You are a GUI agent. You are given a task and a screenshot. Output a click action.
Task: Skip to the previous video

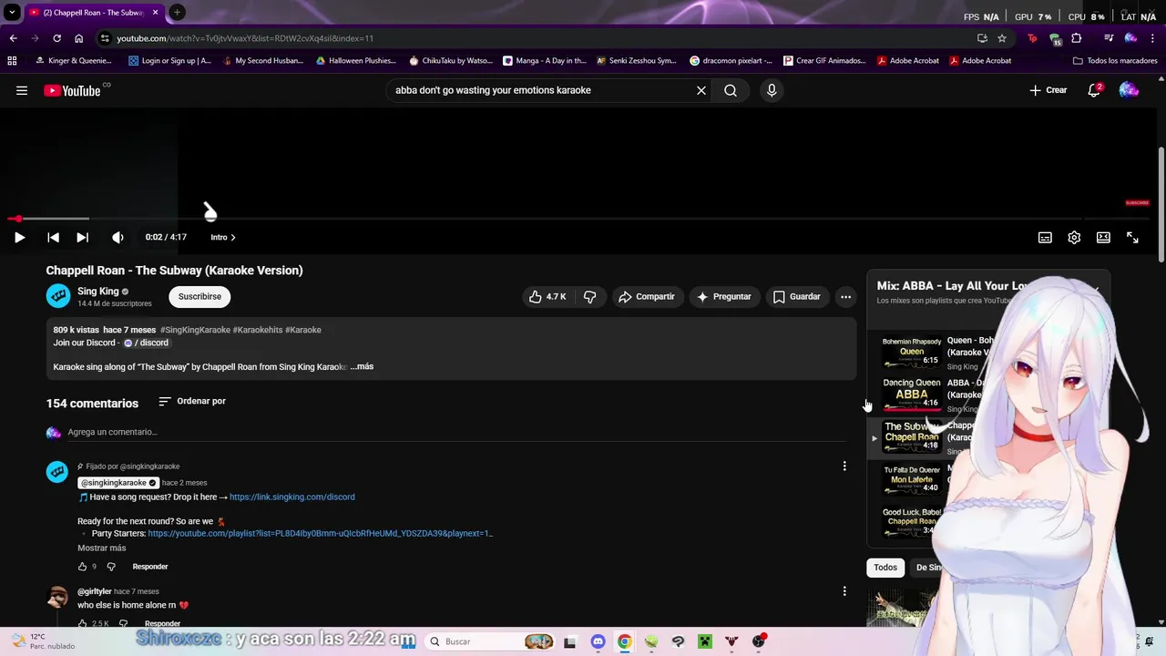click(x=53, y=237)
